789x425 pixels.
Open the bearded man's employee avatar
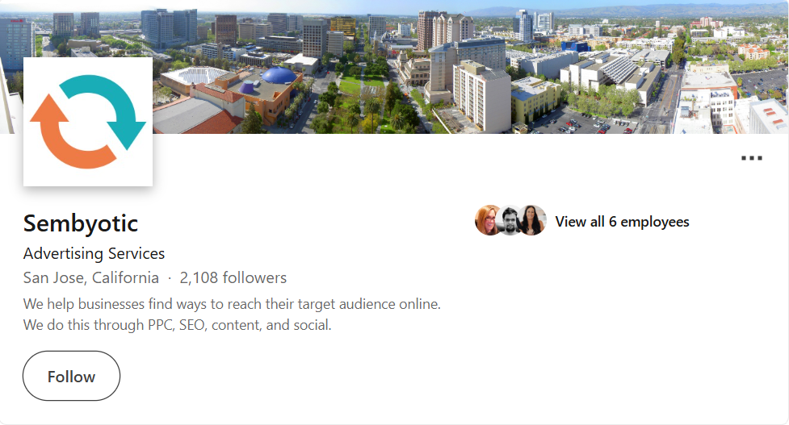click(x=510, y=220)
